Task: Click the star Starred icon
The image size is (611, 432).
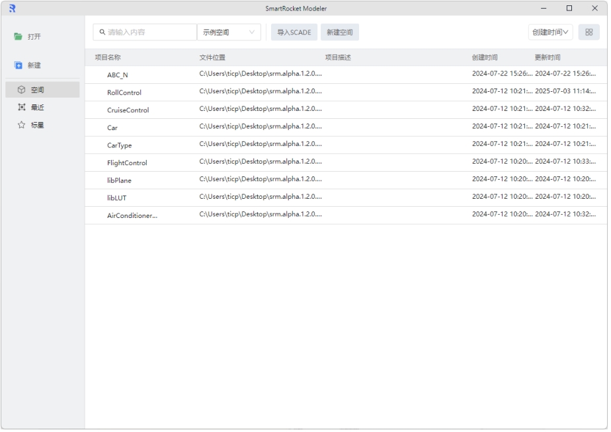Action: click(x=21, y=125)
